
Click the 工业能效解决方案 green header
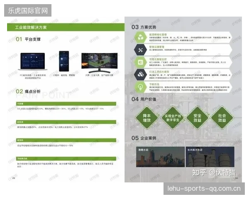[x=66, y=27]
